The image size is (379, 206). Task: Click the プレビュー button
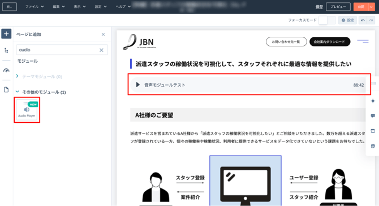click(338, 7)
